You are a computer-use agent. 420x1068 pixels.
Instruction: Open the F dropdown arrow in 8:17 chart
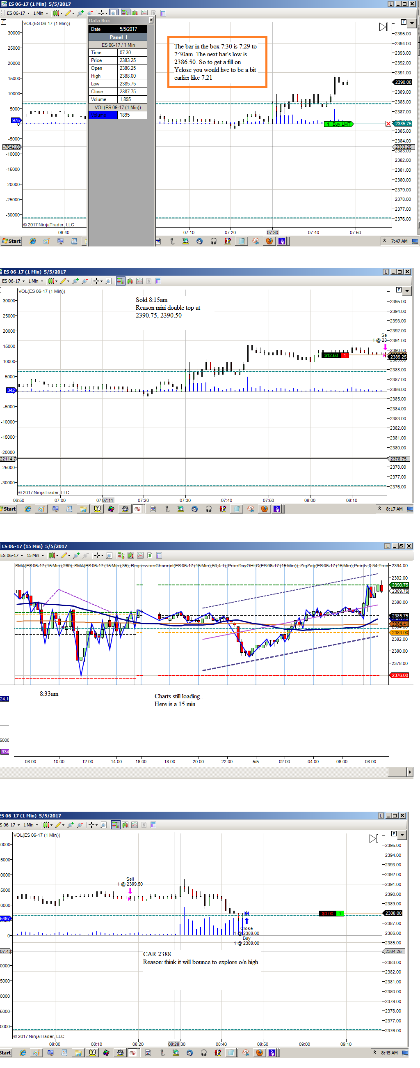tap(407, 291)
